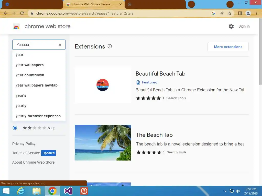The image size is (262, 196).
Task: Click Search Tools under The Beach Tab
Action: coord(177,152)
